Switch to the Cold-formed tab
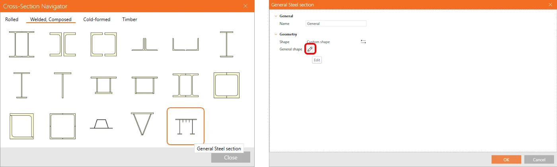Viewport: 557px width, 167px height. pos(97,19)
